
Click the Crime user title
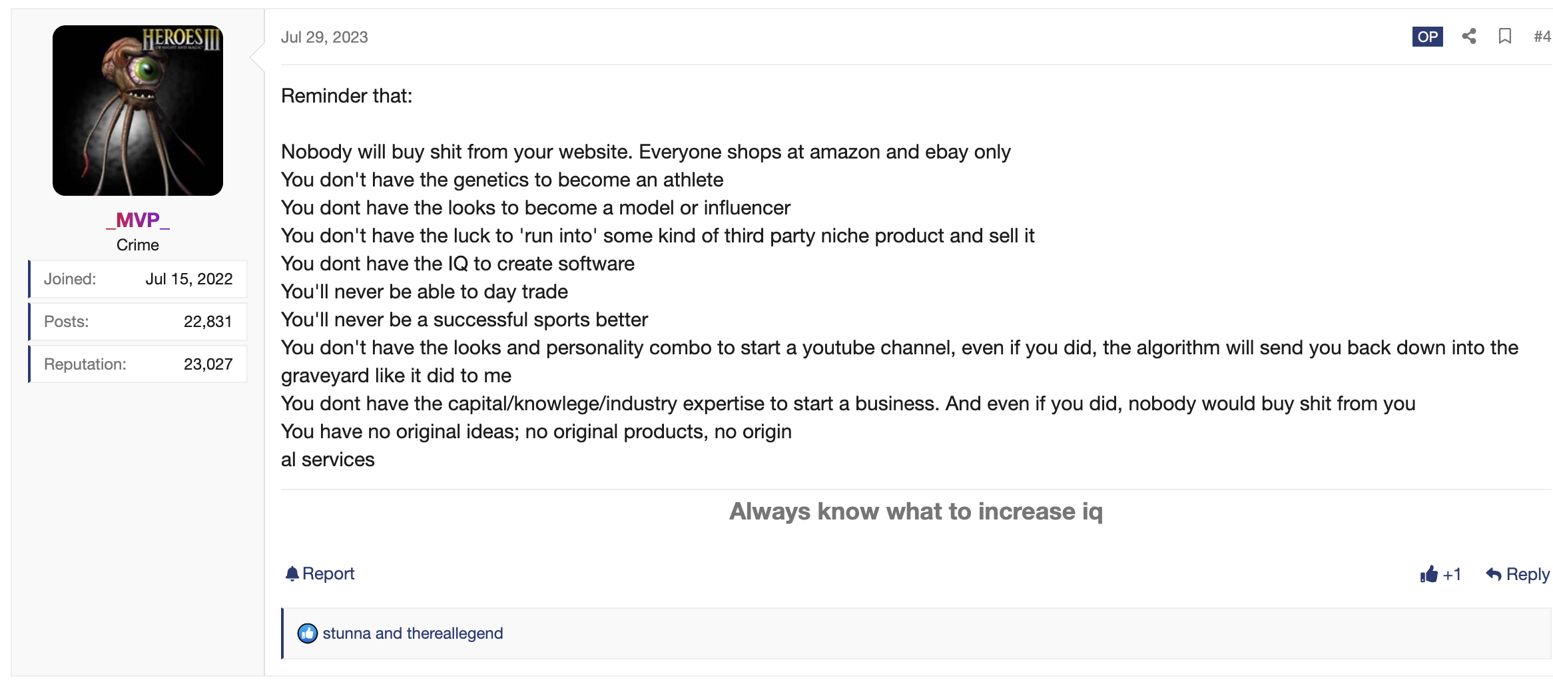(138, 245)
